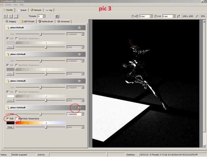Image resolution: width=207 pixels, height=157 pixels.
Task: Select the Light Groups tab
Action: point(27,21)
